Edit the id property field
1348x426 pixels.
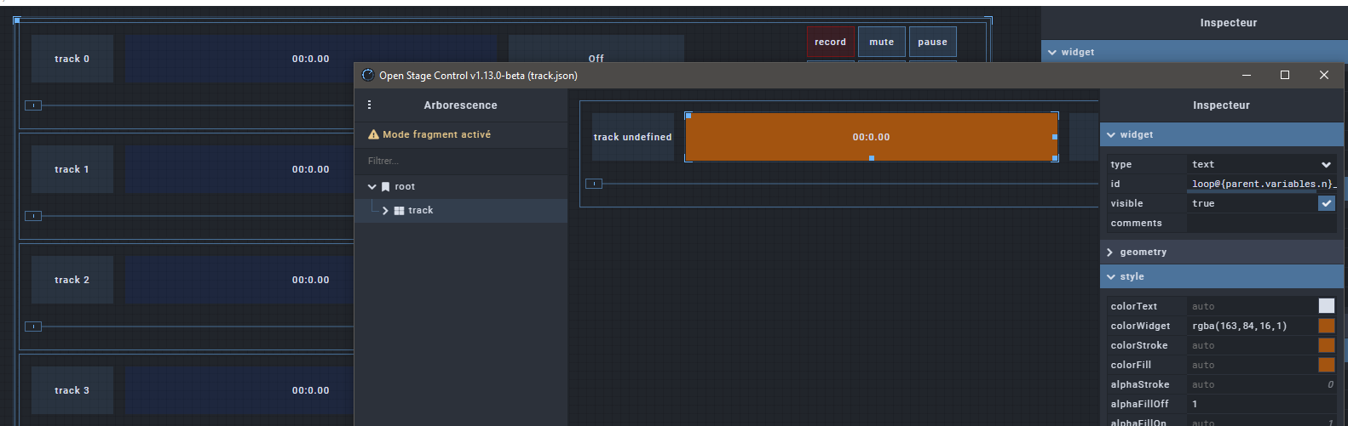point(1262,184)
